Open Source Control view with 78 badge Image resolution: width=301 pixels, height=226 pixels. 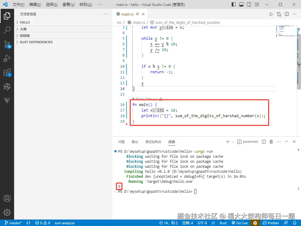[x=7, y=44]
